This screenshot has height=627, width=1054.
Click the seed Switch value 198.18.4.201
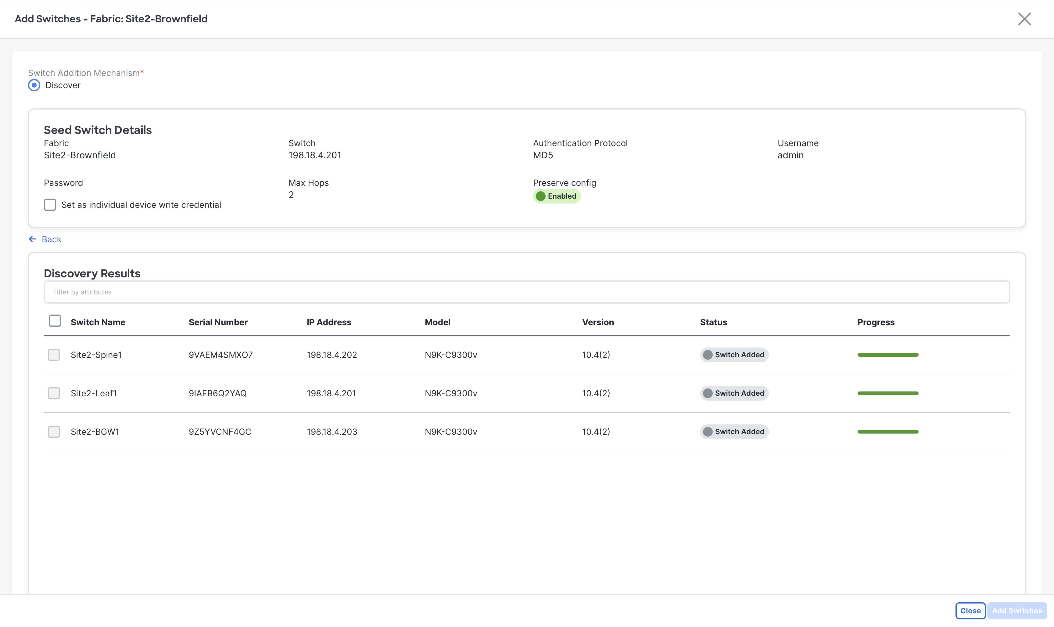pyautogui.click(x=315, y=156)
